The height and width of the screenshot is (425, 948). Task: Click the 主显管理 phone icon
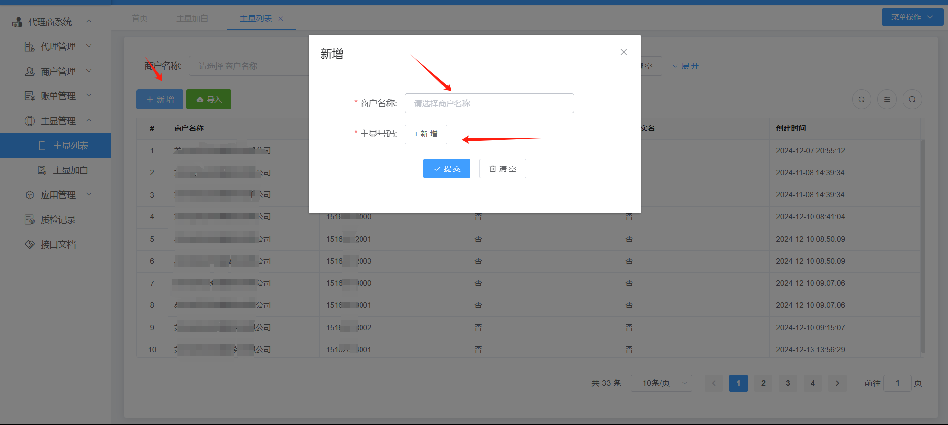(30, 121)
